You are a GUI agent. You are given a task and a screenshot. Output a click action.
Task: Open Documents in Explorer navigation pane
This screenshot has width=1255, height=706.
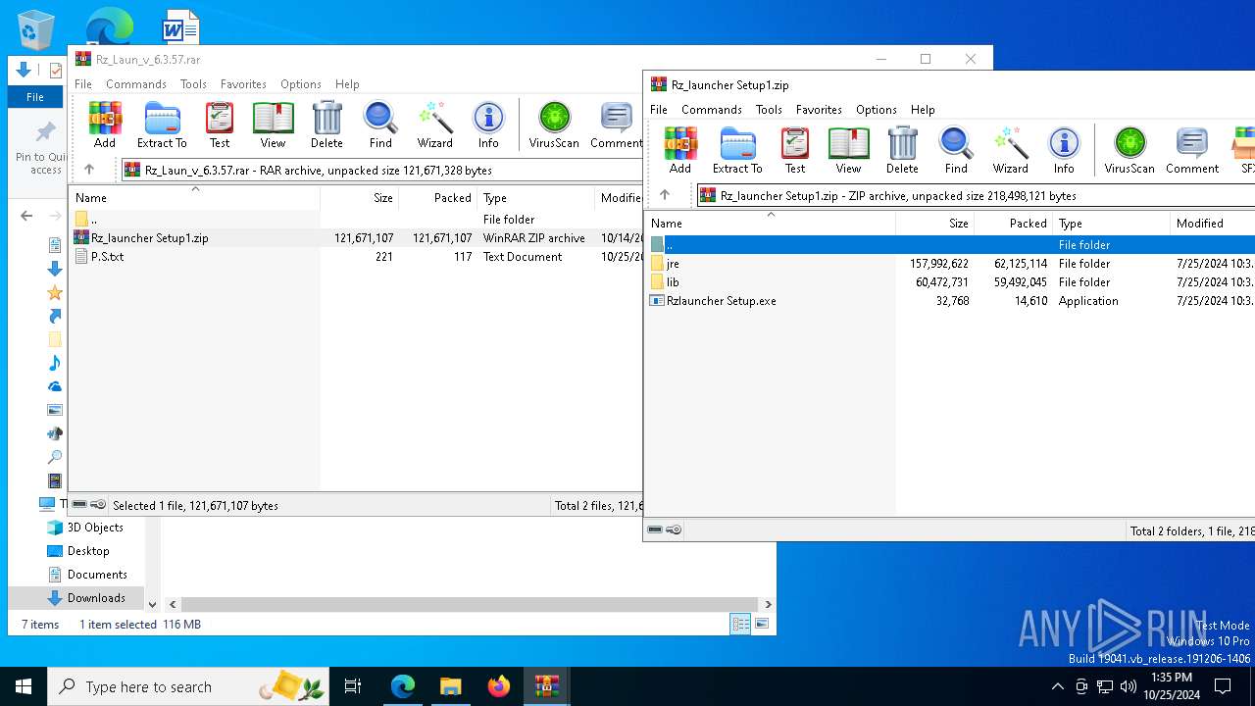coord(97,575)
